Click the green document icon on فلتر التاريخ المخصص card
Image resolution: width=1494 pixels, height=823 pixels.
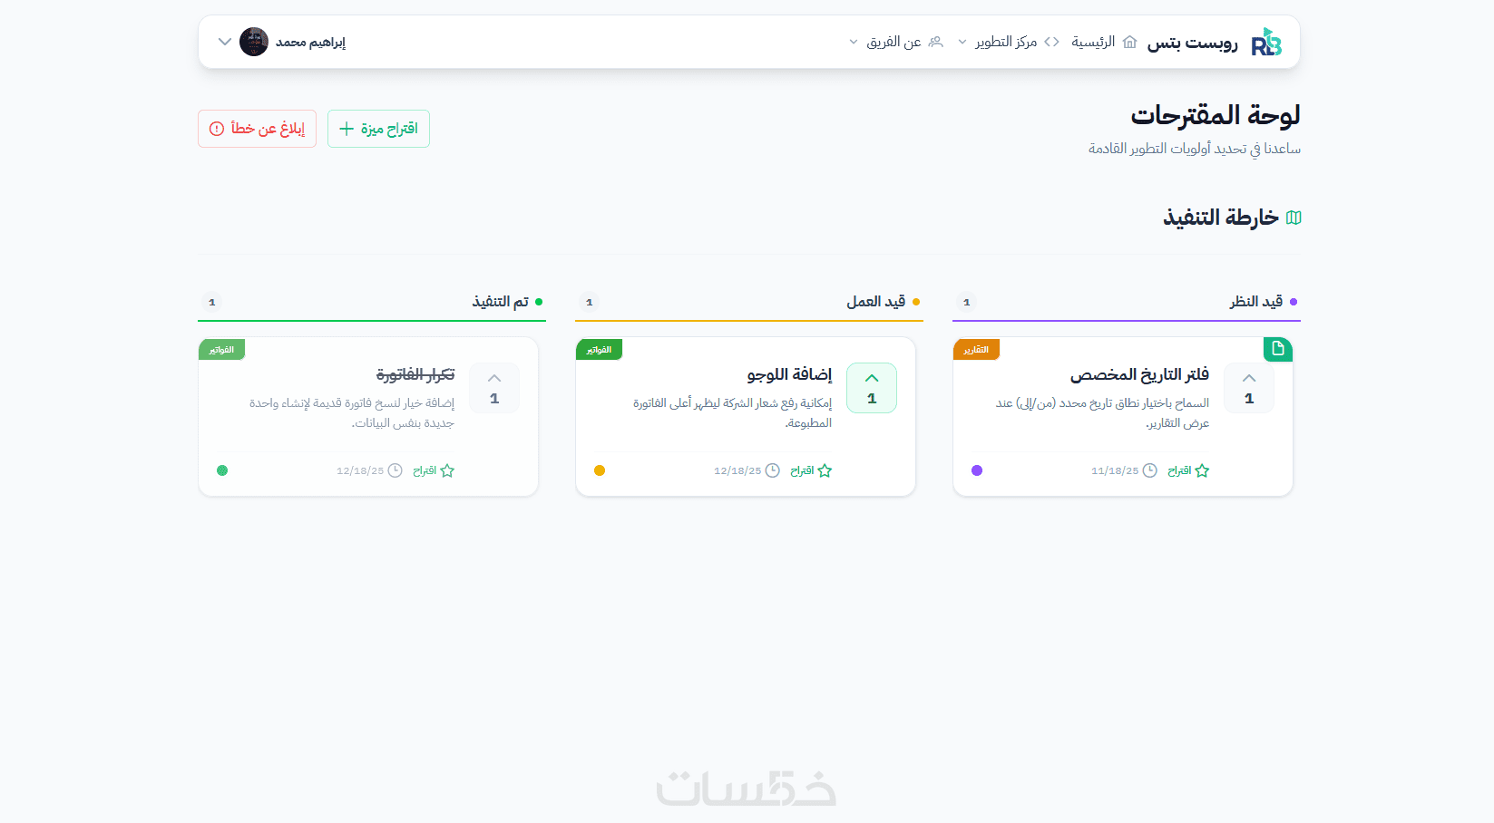click(1278, 349)
